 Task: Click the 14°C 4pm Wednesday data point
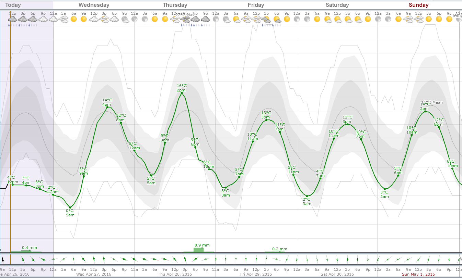(107, 107)
